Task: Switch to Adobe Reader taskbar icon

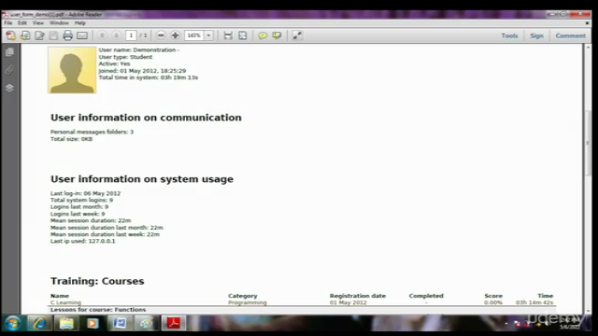Action: pos(173,323)
